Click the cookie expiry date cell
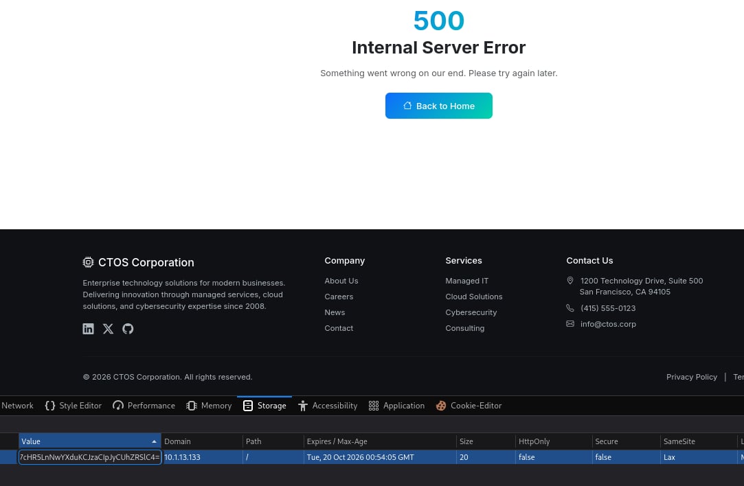The image size is (744, 486). tap(380, 457)
